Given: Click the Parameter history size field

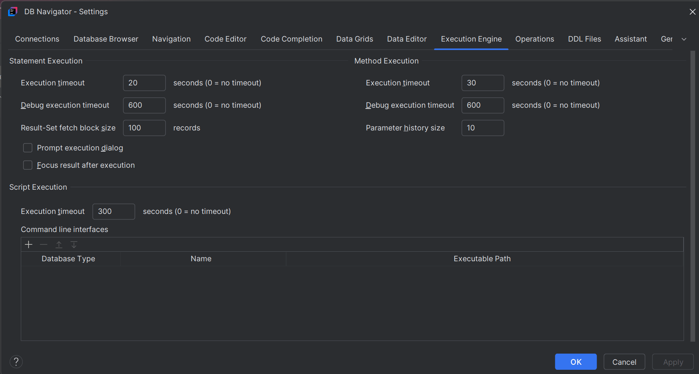Looking at the screenshot, I should (x=483, y=128).
